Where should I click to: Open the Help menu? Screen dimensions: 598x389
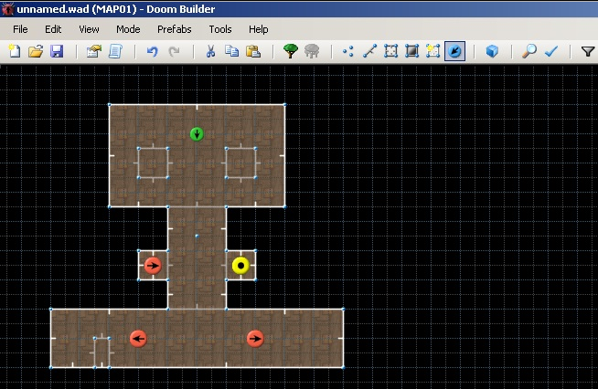click(258, 29)
